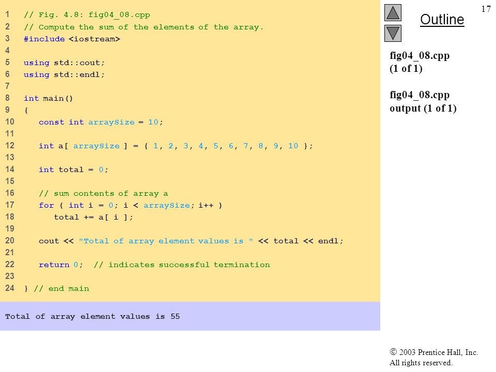Click the '} // end main' line
The height and width of the screenshot is (372, 496).
pyautogui.click(x=57, y=288)
